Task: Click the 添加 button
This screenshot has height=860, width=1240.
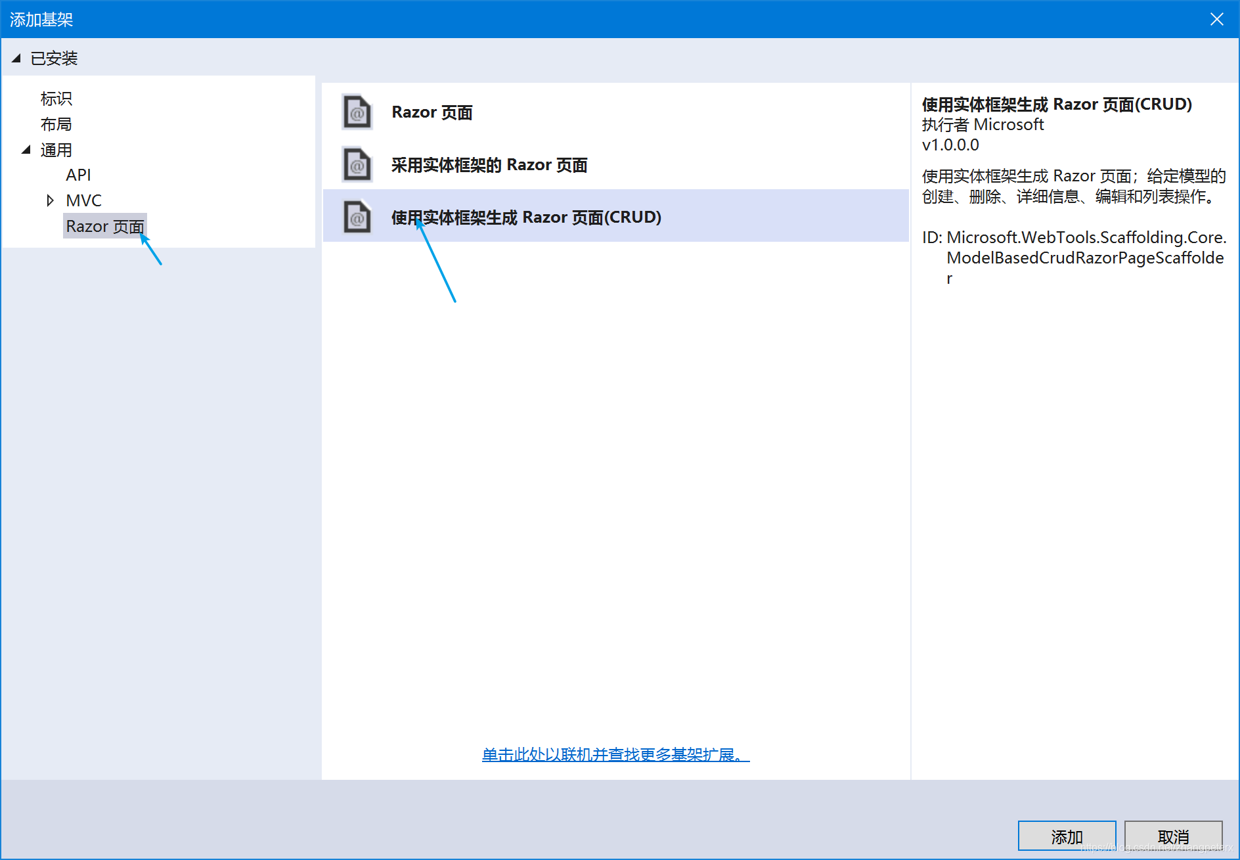Action: 1067,836
